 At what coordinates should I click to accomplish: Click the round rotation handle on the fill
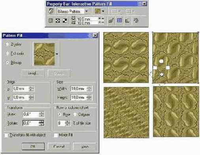(161, 61)
